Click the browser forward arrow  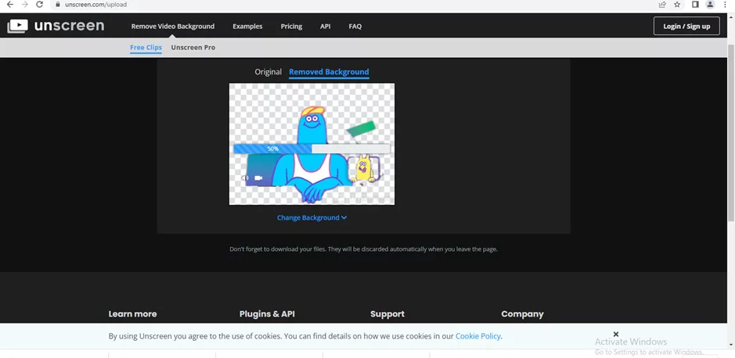[25, 5]
